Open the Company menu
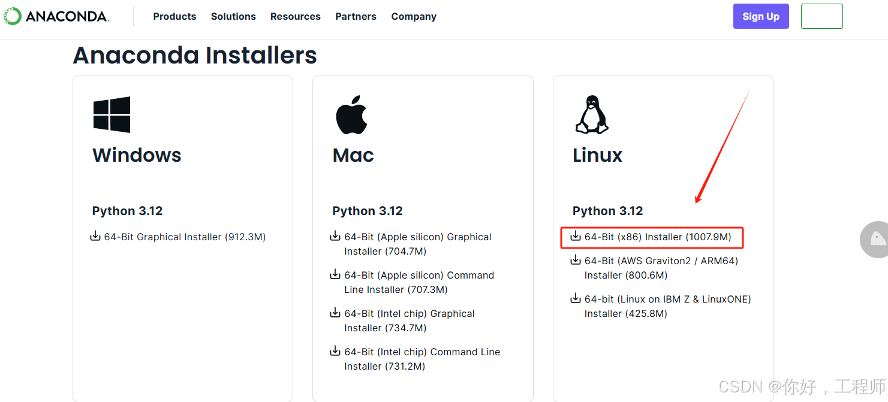The width and height of the screenshot is (888, 402). 414,16
